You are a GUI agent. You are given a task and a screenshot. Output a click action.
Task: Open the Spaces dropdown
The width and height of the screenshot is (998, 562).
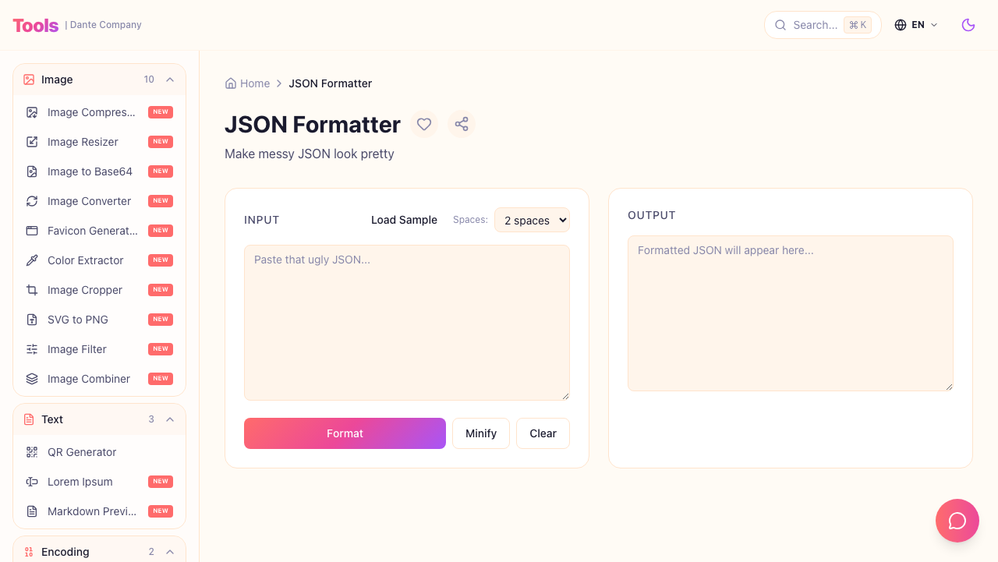tap(532, 220)
